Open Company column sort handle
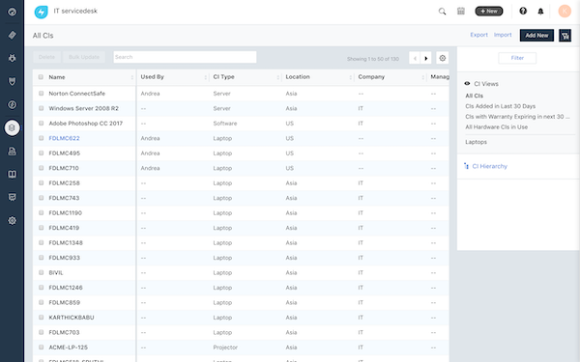 (x=422, y=77)
